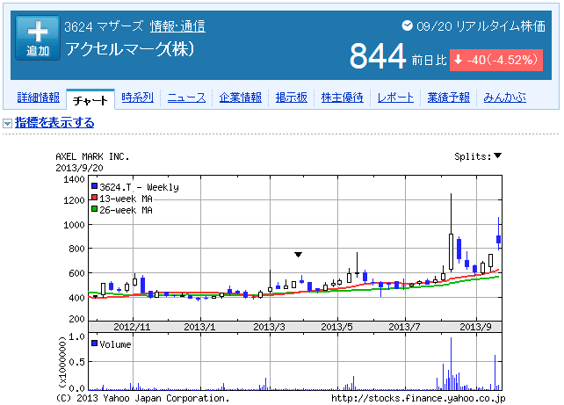Open the 詳細情報 tab

39,98
